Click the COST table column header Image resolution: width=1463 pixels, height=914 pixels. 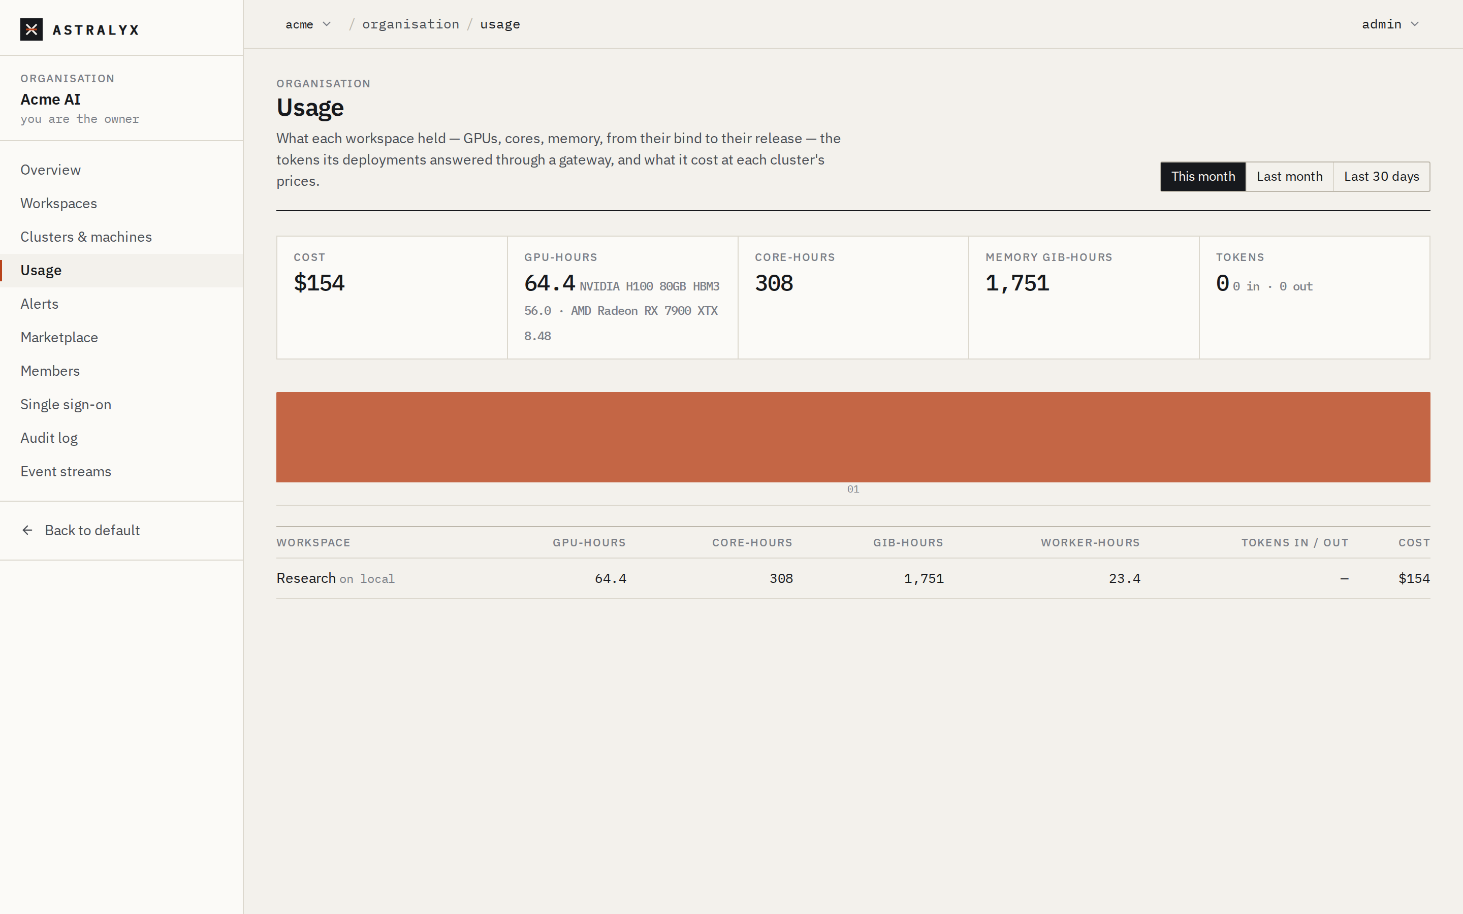click(x=1414, y=543)
